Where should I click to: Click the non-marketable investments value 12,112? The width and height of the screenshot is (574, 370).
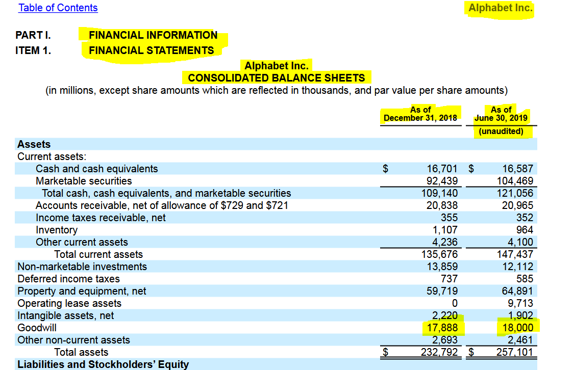coord(518,267)
